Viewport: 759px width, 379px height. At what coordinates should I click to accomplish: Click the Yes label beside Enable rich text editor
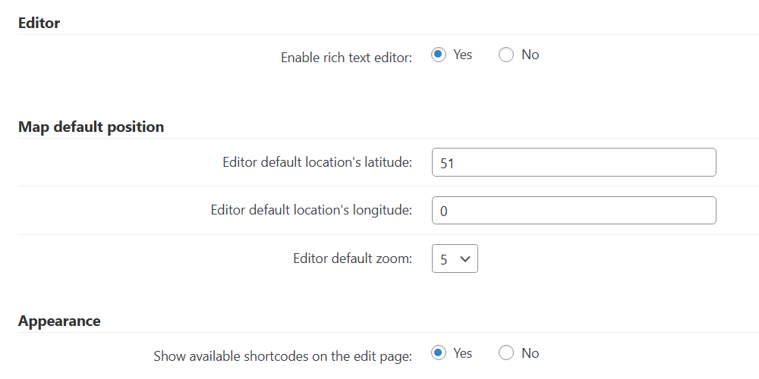coord(462,55)
